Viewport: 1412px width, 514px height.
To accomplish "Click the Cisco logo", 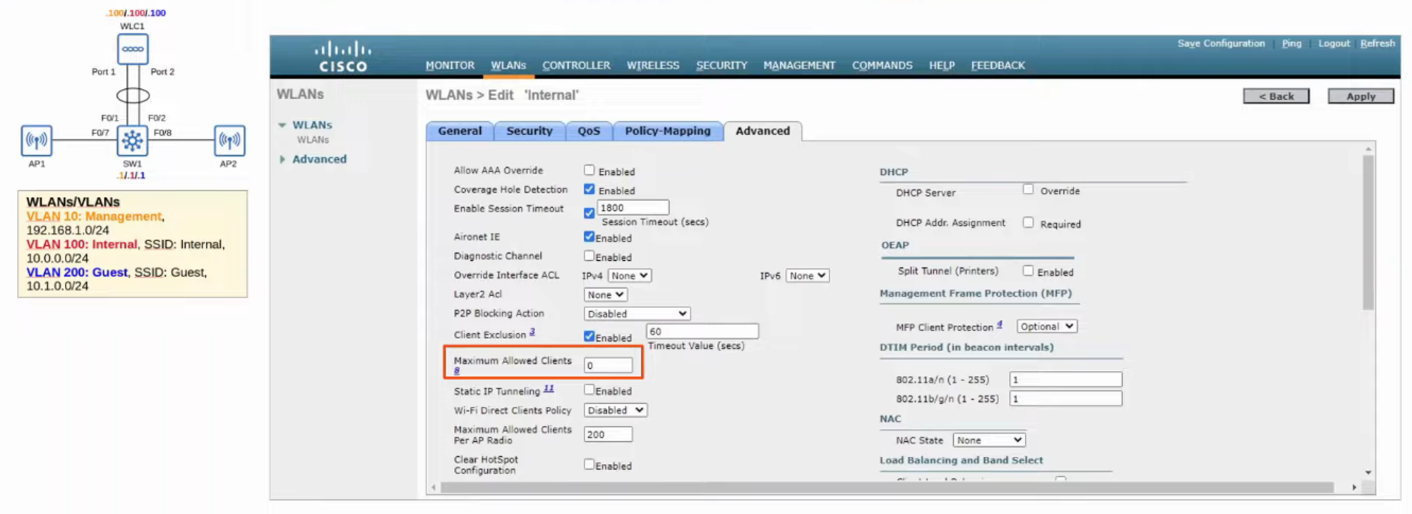I will coord(342,57).
